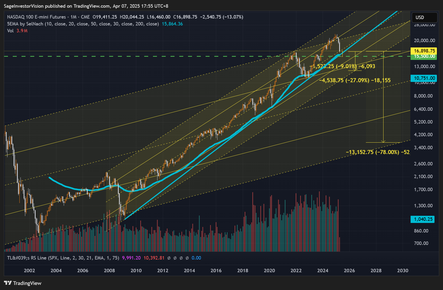The height and width of the screenshot is (290, 443).
Task: Click the 2030 label on time axis
Action: tap(403, 271)
